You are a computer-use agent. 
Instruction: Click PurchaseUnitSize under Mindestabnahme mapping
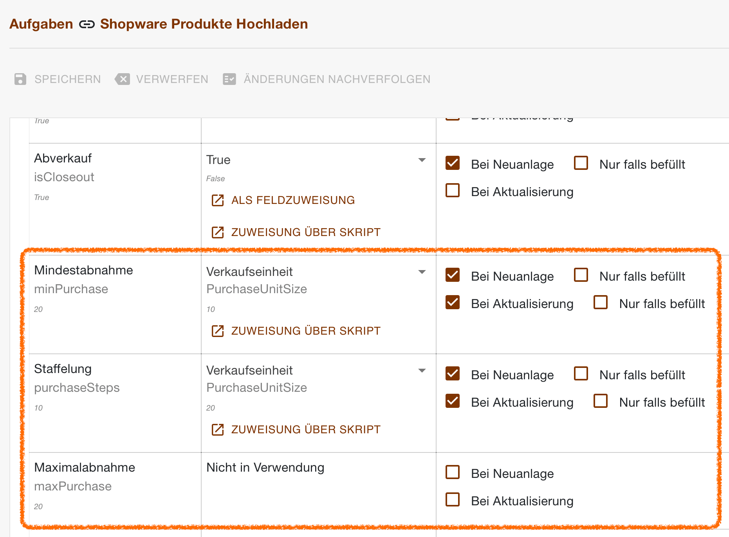tap(257, 289)
